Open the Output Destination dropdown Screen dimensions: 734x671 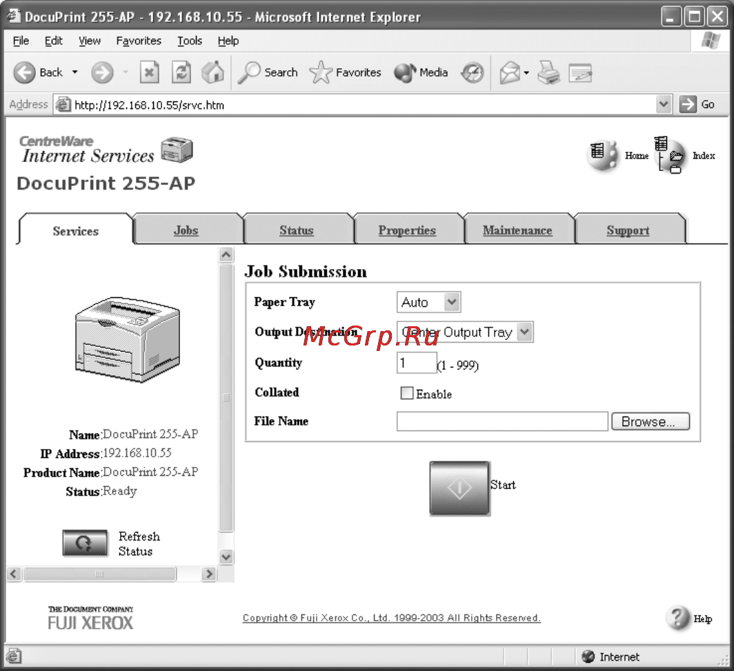[465, 332]
